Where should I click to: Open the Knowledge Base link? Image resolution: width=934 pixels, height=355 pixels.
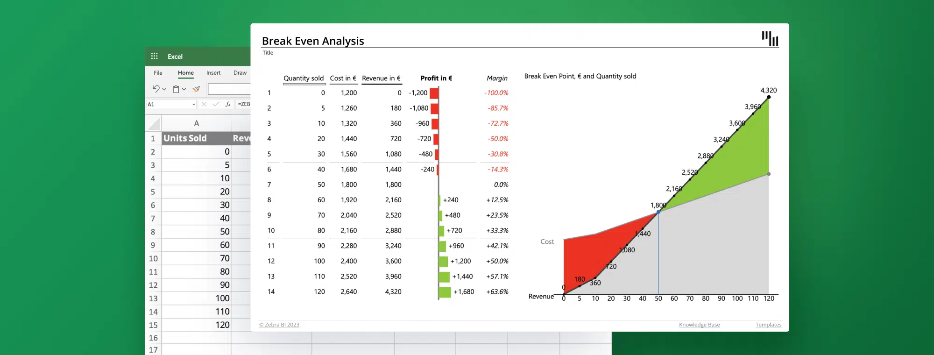click(x=699, y=325)
